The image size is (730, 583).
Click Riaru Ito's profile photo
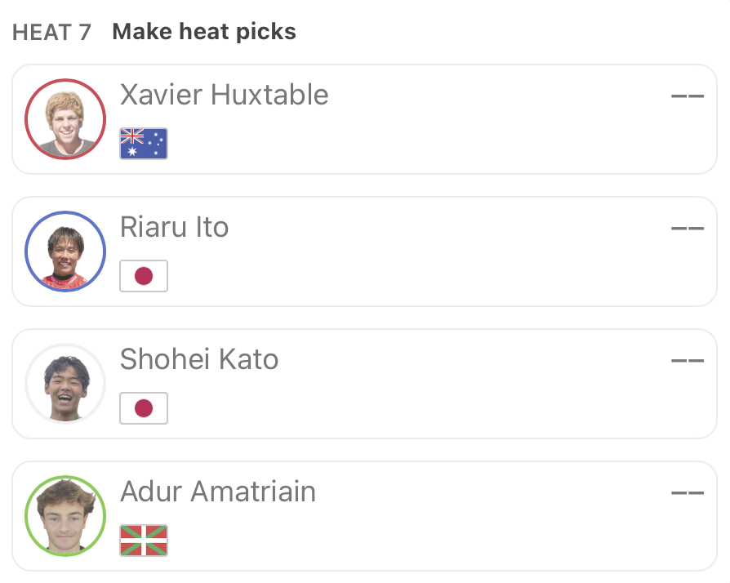[65, 251]
